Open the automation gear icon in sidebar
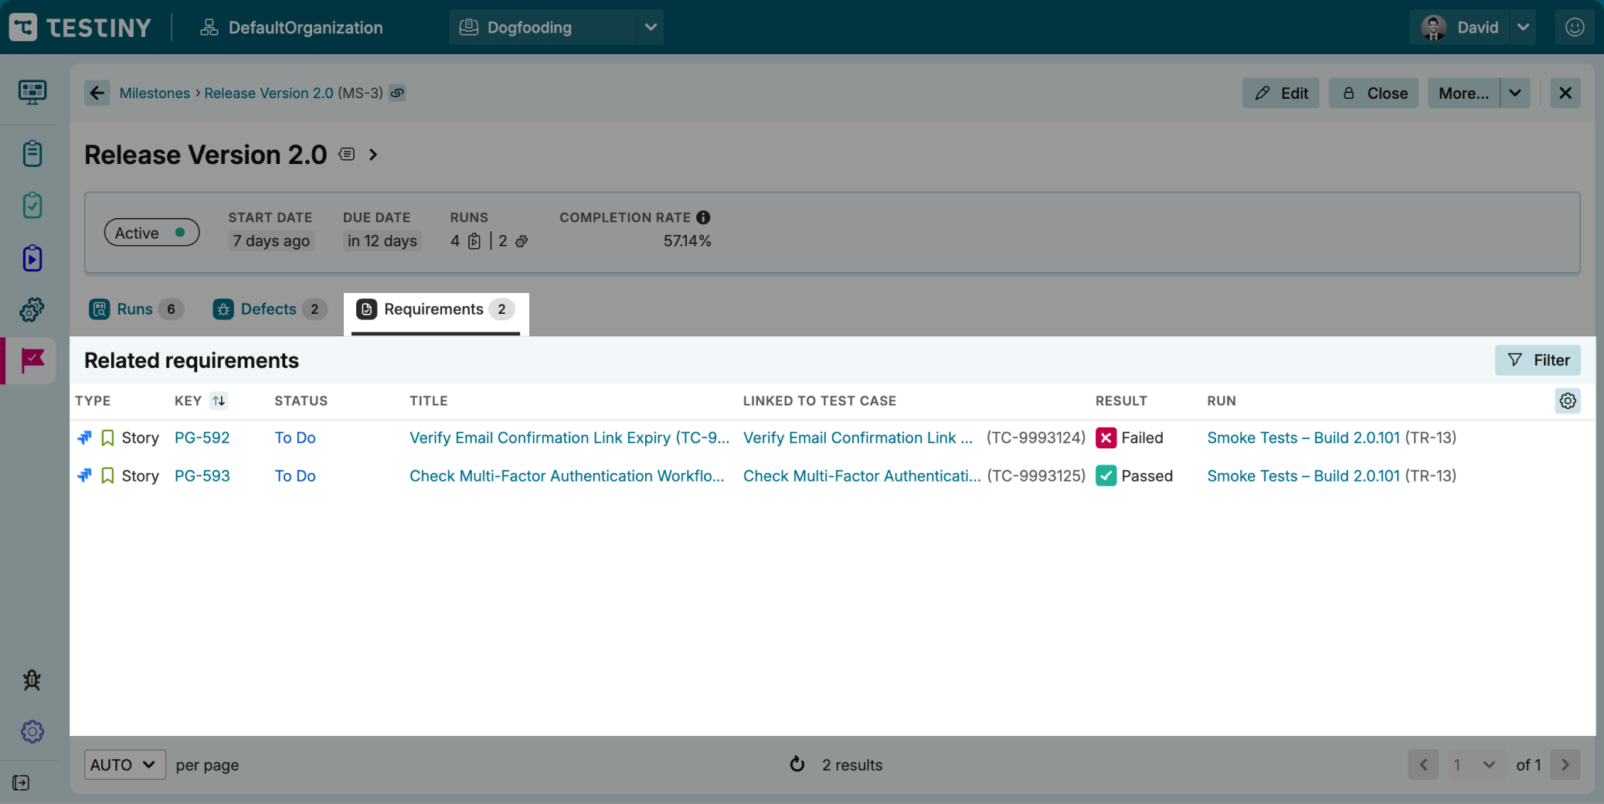The height and width of the screenshot is (804, 1604). [x=32, y=310]
